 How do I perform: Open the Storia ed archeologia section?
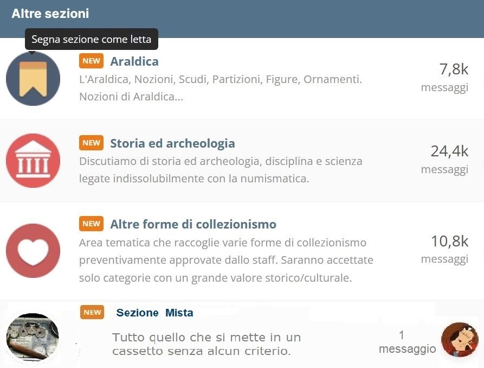(x=172, y=143)
